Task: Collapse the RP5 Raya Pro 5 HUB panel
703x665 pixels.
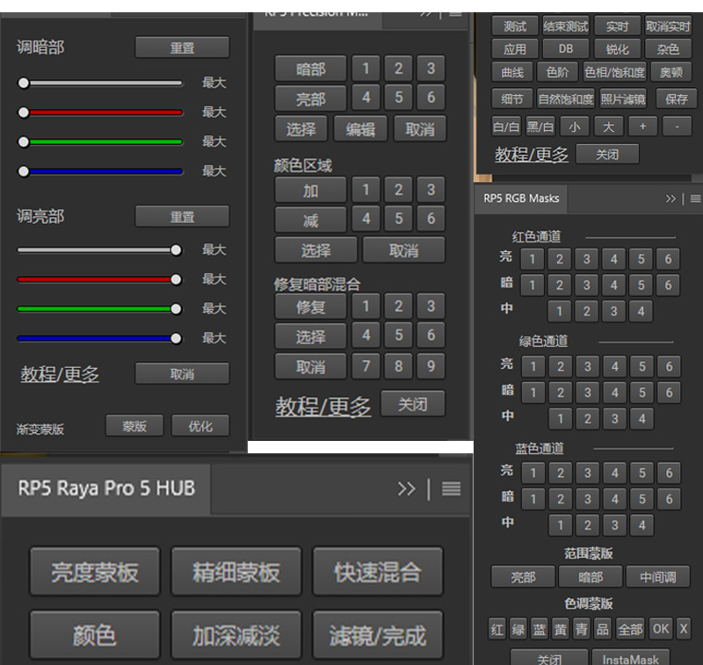Action: coord(406,488)
